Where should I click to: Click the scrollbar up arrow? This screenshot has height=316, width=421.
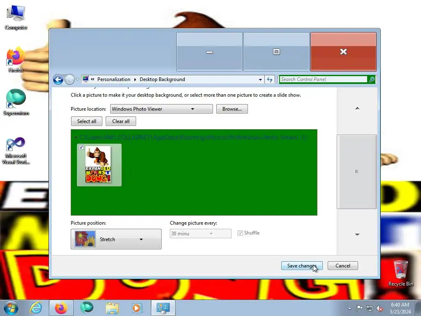tap(357, 108)
